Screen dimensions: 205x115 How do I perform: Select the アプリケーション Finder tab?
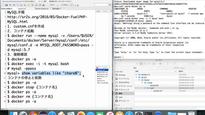pyautogui.click(x=179, y=68)
